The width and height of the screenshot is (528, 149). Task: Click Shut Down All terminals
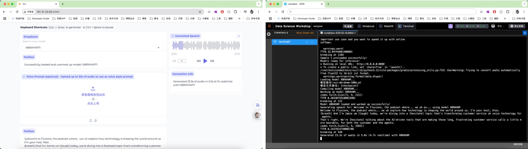tap(305, 33)
